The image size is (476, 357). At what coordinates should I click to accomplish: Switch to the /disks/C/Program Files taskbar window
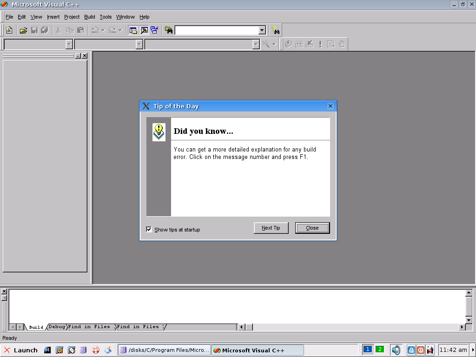tap(164, 350)
